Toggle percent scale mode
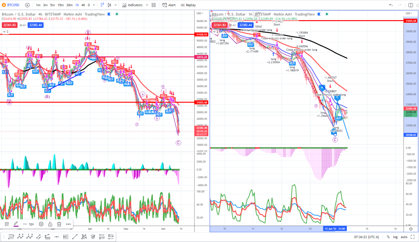Viewport: 419px width, 242px height. (x=388, y=237)
